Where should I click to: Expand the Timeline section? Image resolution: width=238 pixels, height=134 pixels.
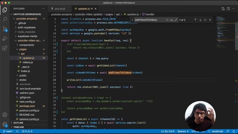pos(19,127)
